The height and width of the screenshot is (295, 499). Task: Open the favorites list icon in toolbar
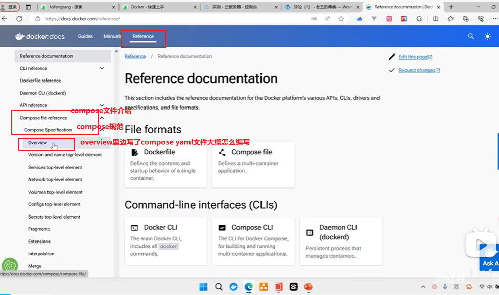click(450, 19)
